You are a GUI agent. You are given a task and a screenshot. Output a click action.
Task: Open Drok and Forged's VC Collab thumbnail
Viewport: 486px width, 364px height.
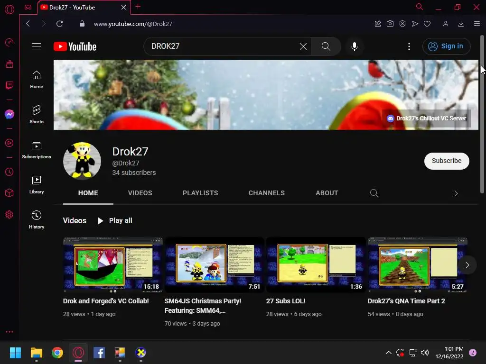coord(113,265)
